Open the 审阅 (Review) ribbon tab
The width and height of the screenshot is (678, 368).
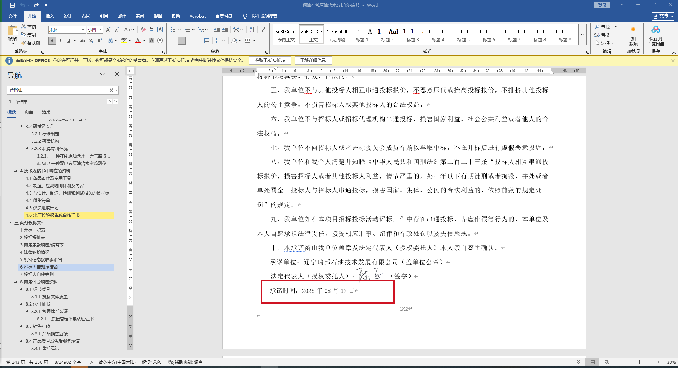tap(140, 16)
